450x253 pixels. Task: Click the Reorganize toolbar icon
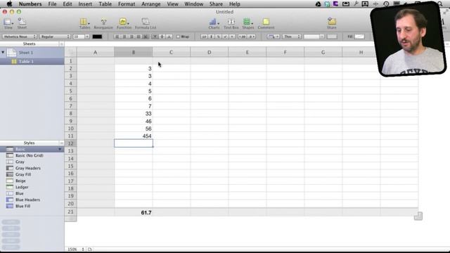[x=103, y=23]
